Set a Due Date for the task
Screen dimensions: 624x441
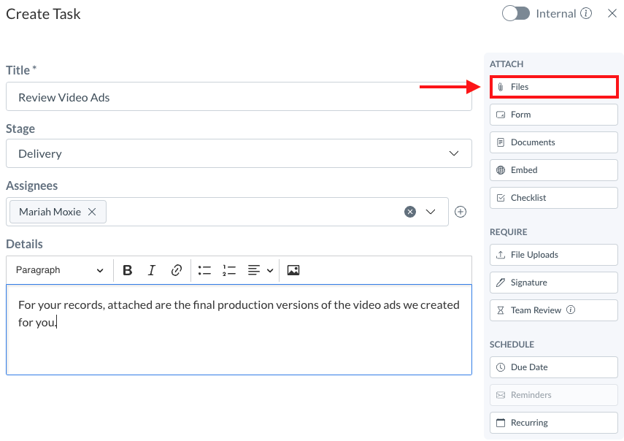554,367
